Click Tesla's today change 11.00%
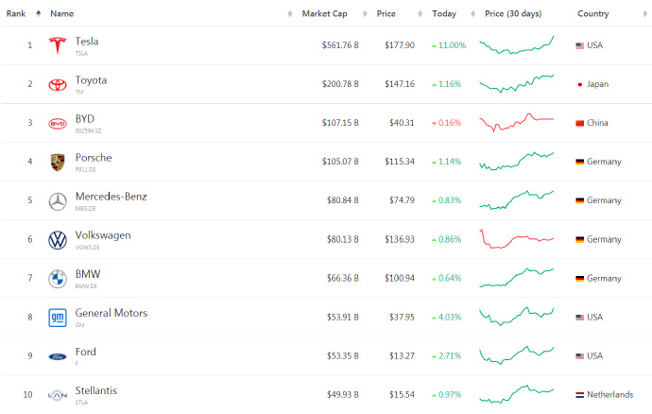 coord(449,45)
